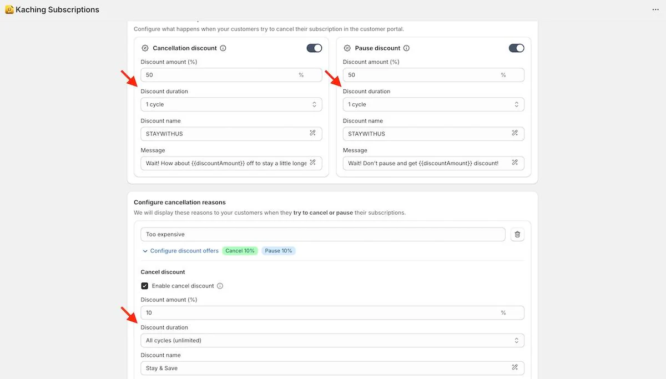Toggle the Cancellation discount switch off

[x=314, y=48]
